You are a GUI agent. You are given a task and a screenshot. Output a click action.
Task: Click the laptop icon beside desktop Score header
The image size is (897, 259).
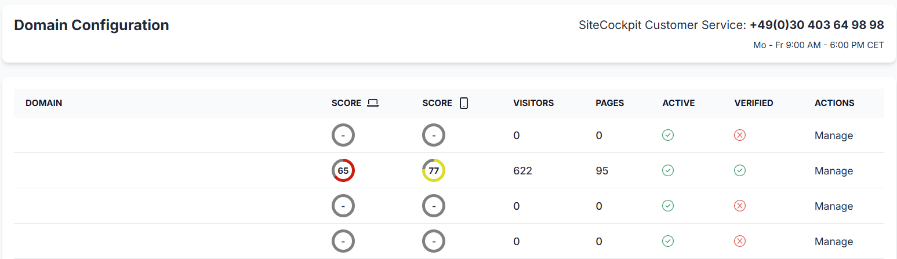coord(373,103)
